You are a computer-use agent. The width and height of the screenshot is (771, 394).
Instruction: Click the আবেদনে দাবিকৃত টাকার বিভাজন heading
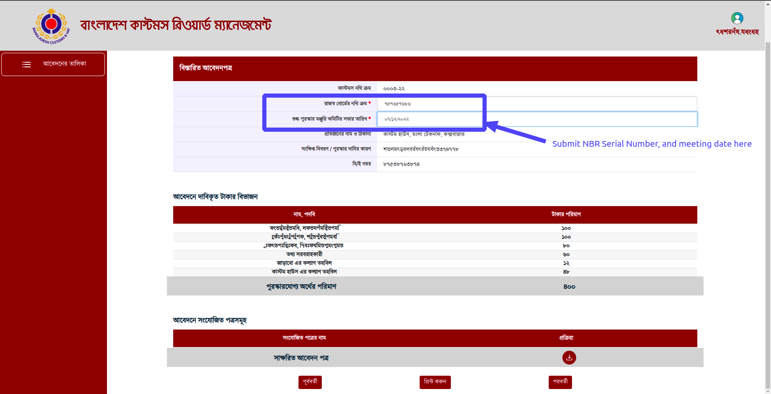pyautogui.click(x=215, y=197)
